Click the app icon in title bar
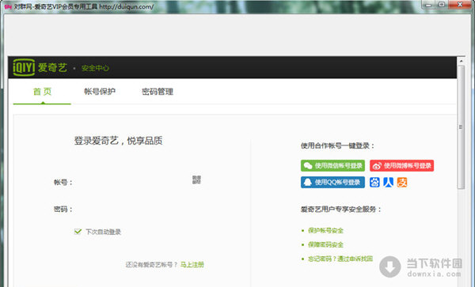This screenshot has width=475, height=287. pos(8,6)
